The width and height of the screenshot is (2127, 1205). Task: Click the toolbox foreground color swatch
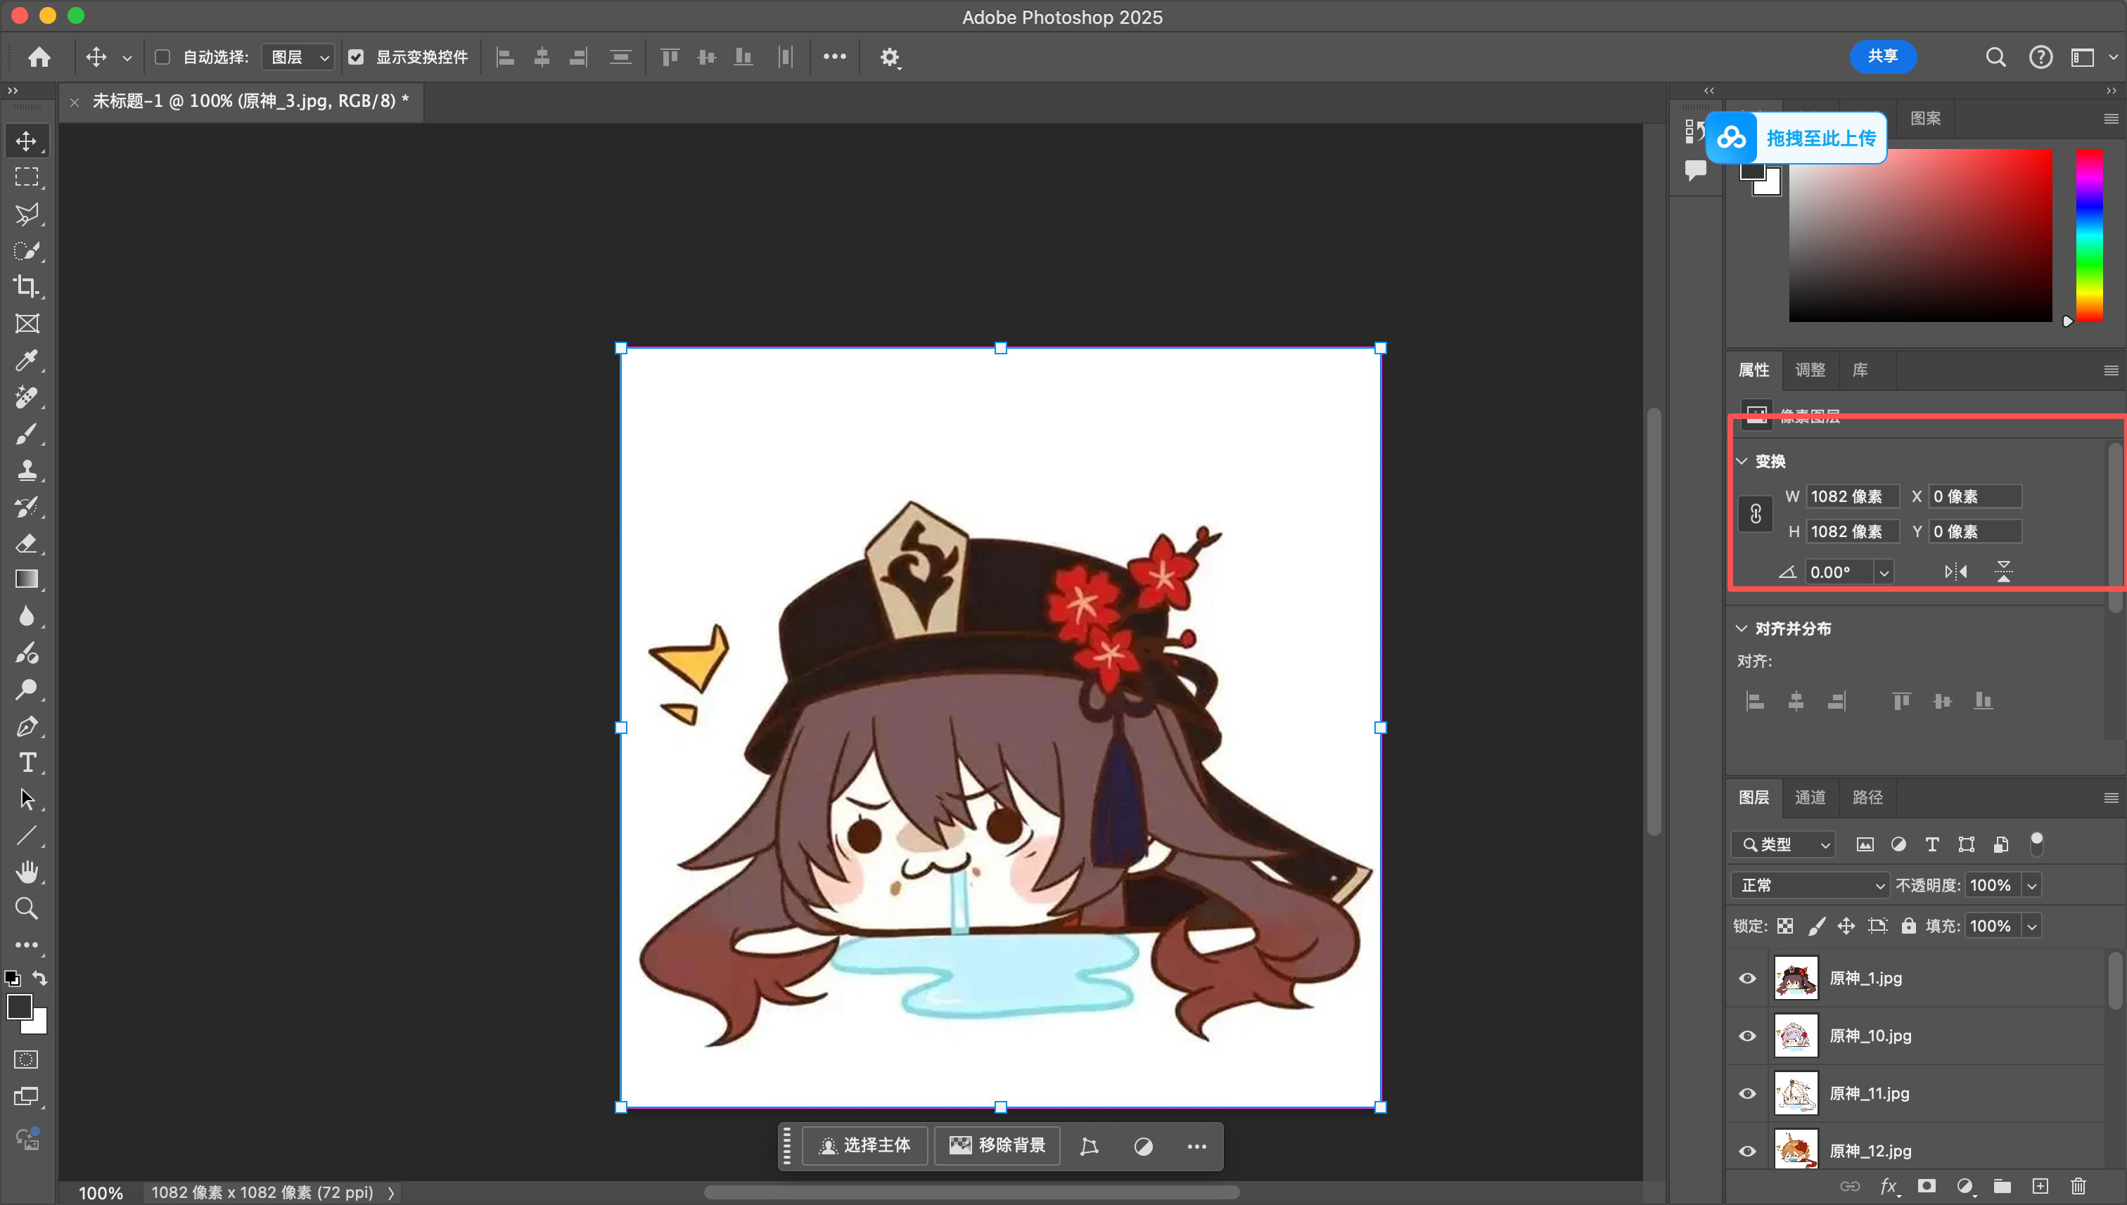click(19, 1007)
